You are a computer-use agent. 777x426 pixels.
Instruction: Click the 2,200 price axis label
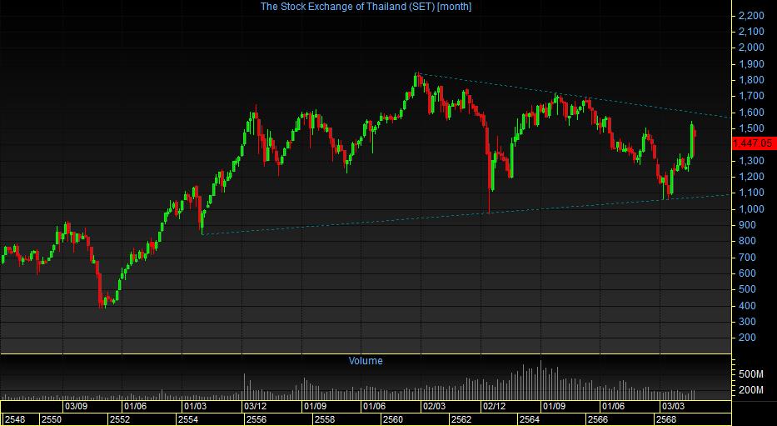pos(750,16)
